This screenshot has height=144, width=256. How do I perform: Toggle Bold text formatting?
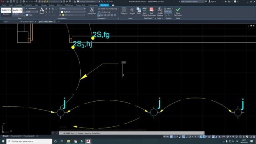click(x=46, y=9)
